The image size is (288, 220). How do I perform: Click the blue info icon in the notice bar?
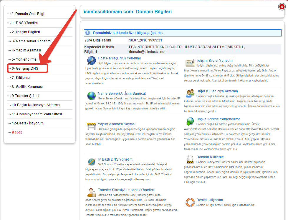(88, 33)
